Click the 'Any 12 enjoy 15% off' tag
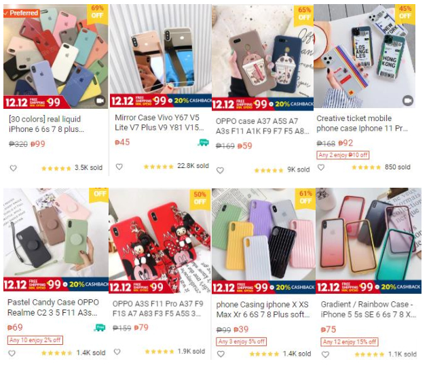The image size is (431, 370). point(350,342)
